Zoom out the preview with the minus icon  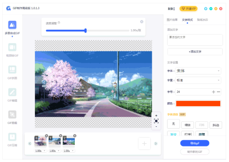click(x=156, y=127)
